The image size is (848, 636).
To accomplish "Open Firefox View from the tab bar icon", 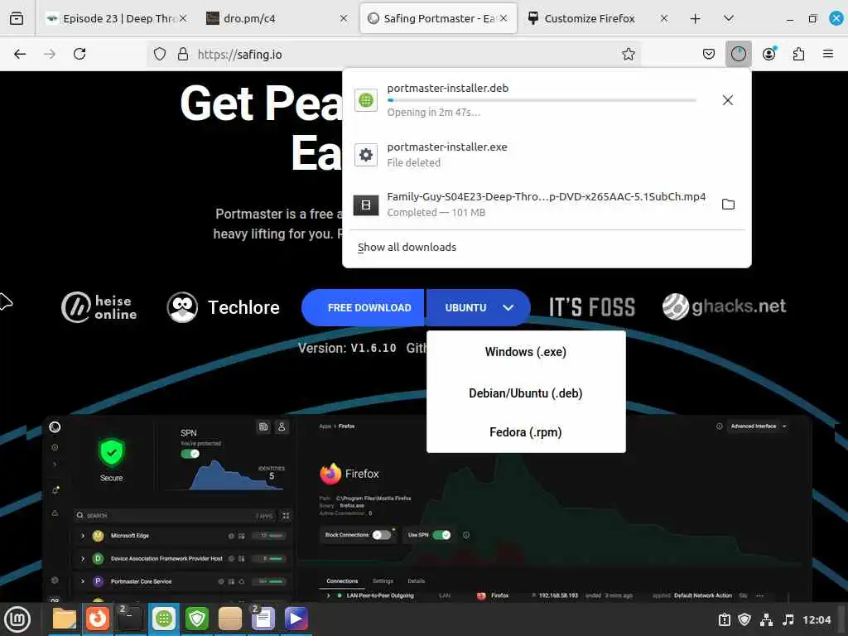I will pos(17,18).
